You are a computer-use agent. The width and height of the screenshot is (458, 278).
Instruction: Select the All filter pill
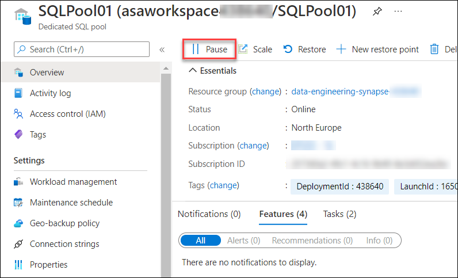coord(201,240)
